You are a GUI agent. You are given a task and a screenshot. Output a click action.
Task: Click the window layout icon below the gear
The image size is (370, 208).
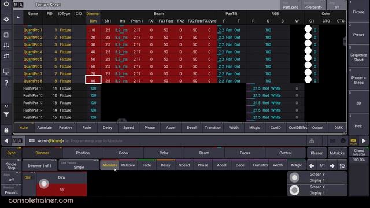coord(6,35)
